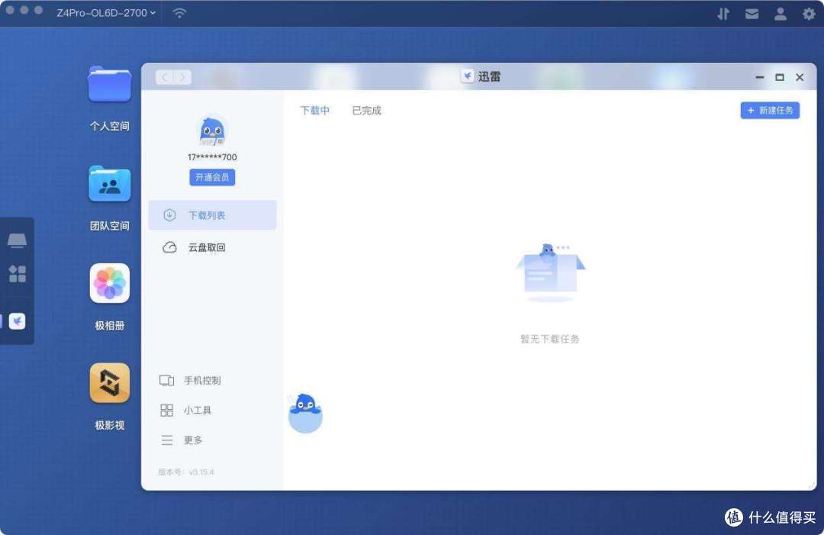Open the 个人空间 folder icon
Screen dimensions: 824x535
coord(109,84)
